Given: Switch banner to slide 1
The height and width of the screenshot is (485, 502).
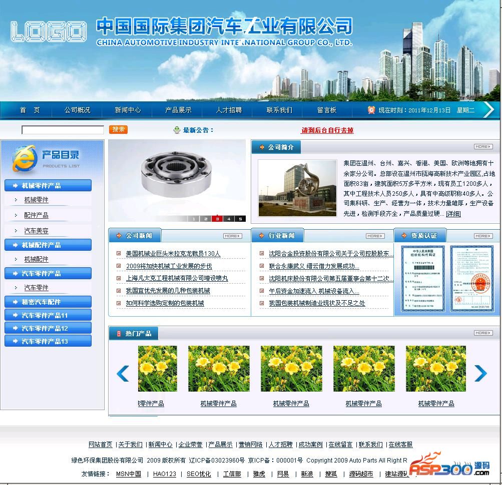Looking at the screenshot, I should coord(193,219).
